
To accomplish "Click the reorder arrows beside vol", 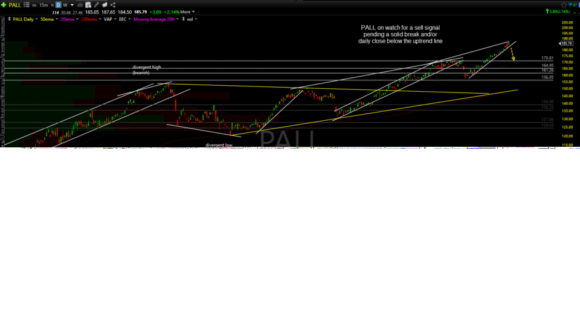I will coord(184,19).
